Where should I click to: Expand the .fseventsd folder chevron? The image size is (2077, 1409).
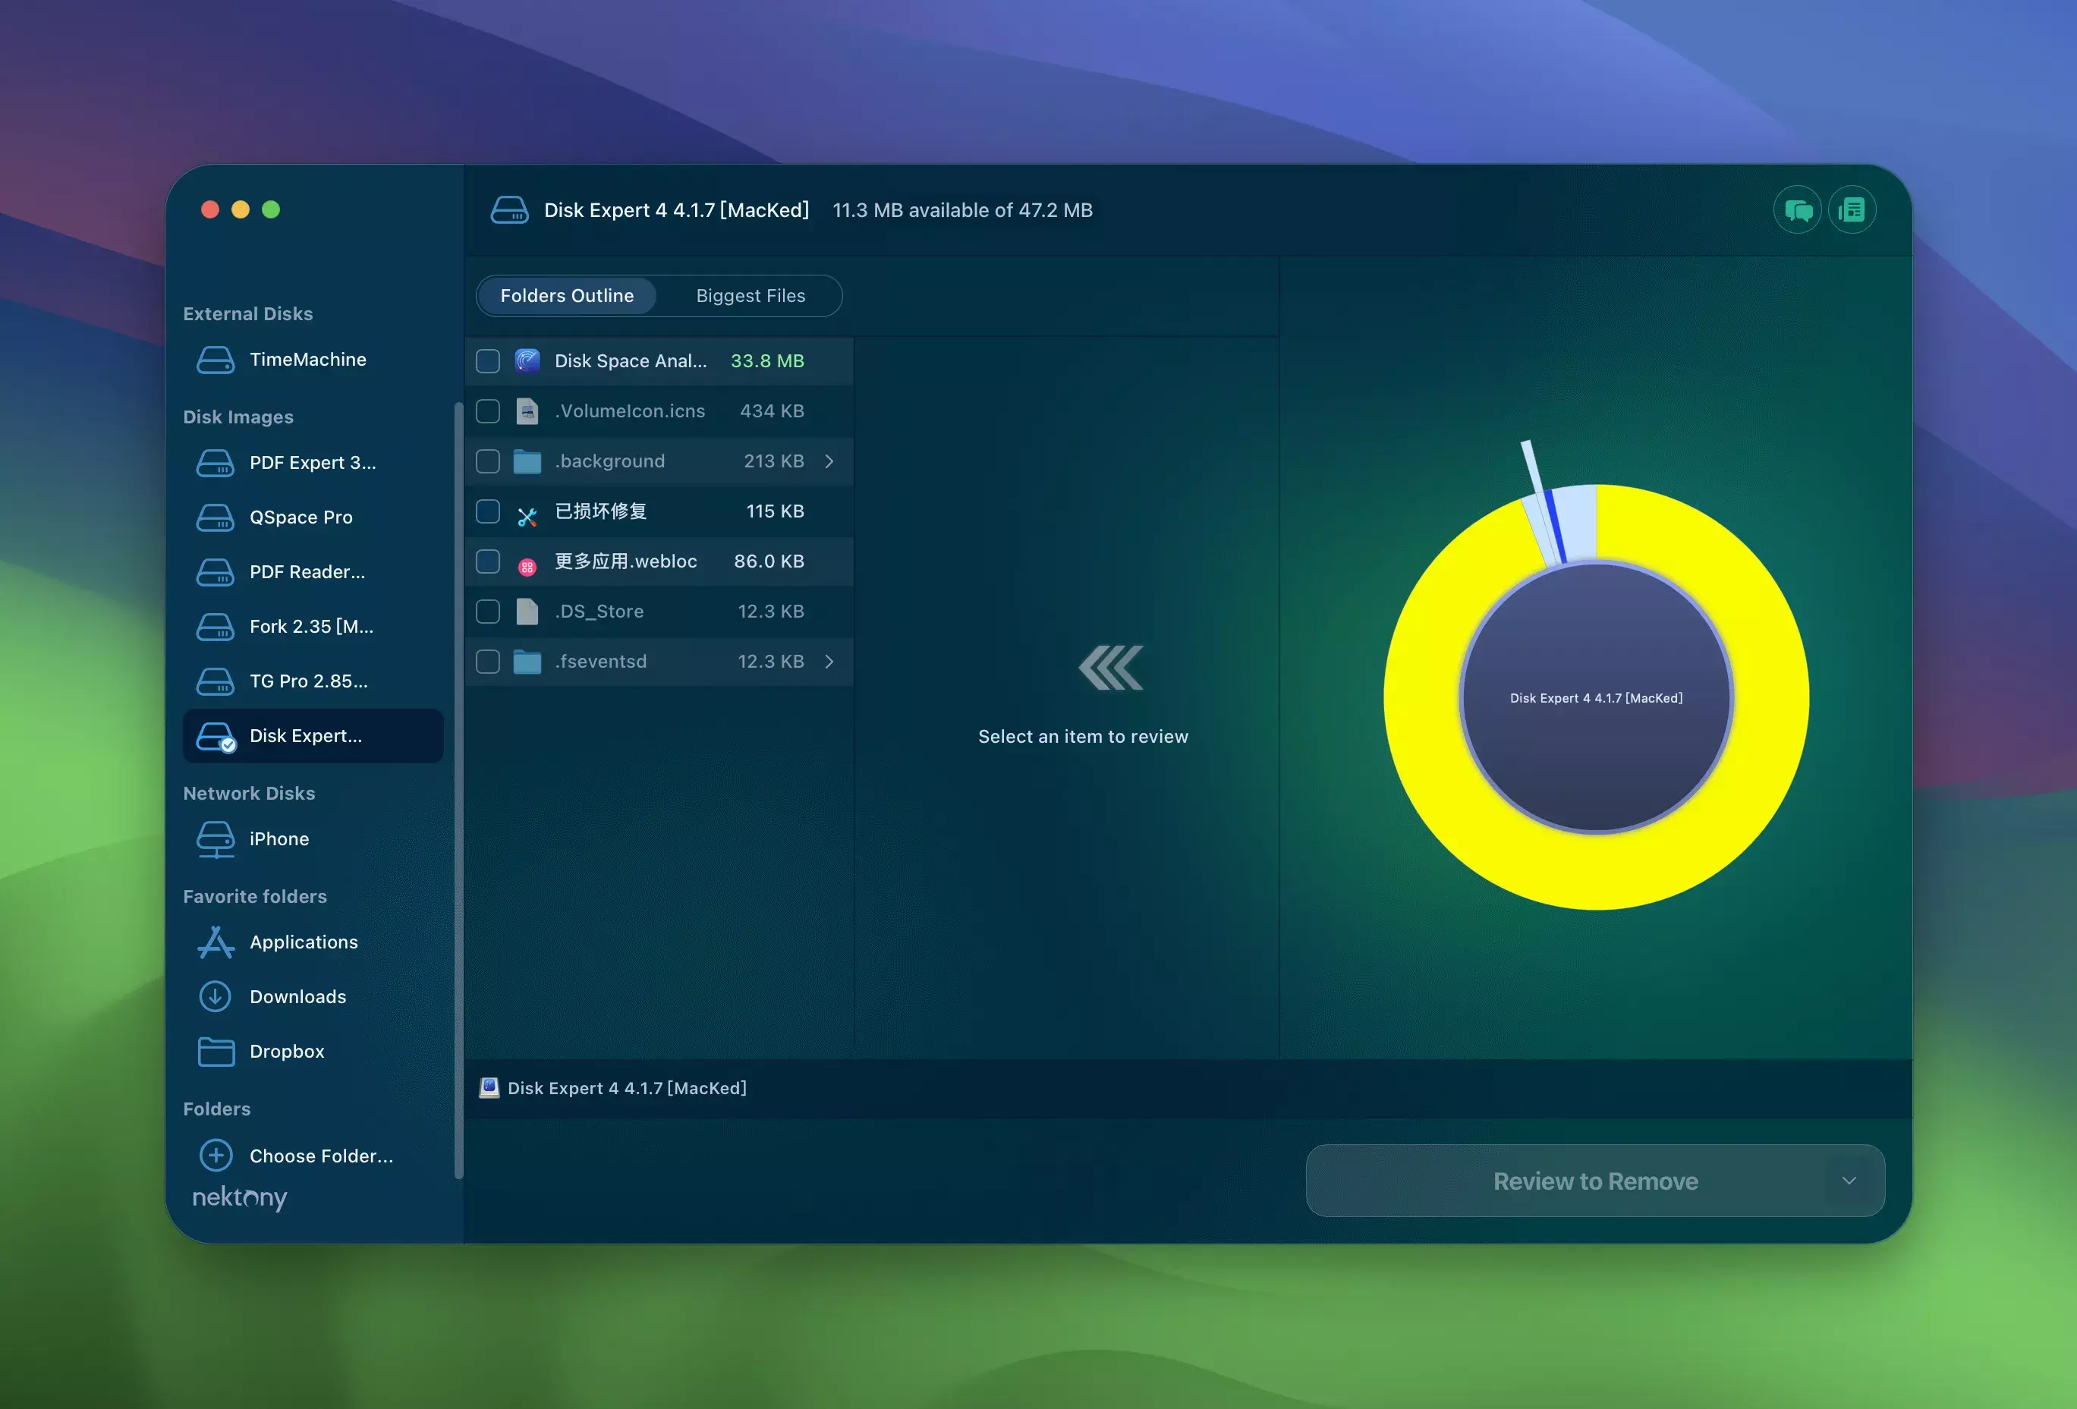pos(829,661)
